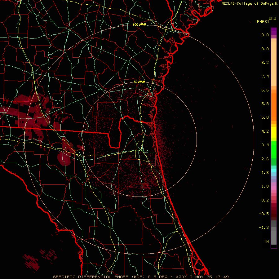Select the 5.8 legend value
279x279 pixels.
tap(265, 104)
